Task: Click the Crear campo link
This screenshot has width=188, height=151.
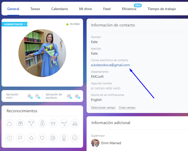Action: [x=127, y=107]
